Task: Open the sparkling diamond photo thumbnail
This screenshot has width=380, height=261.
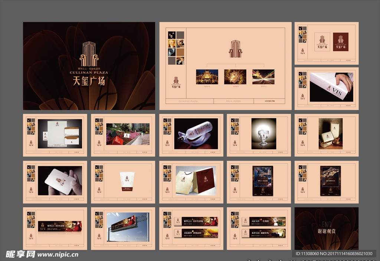Action: (x=235, y=77)
